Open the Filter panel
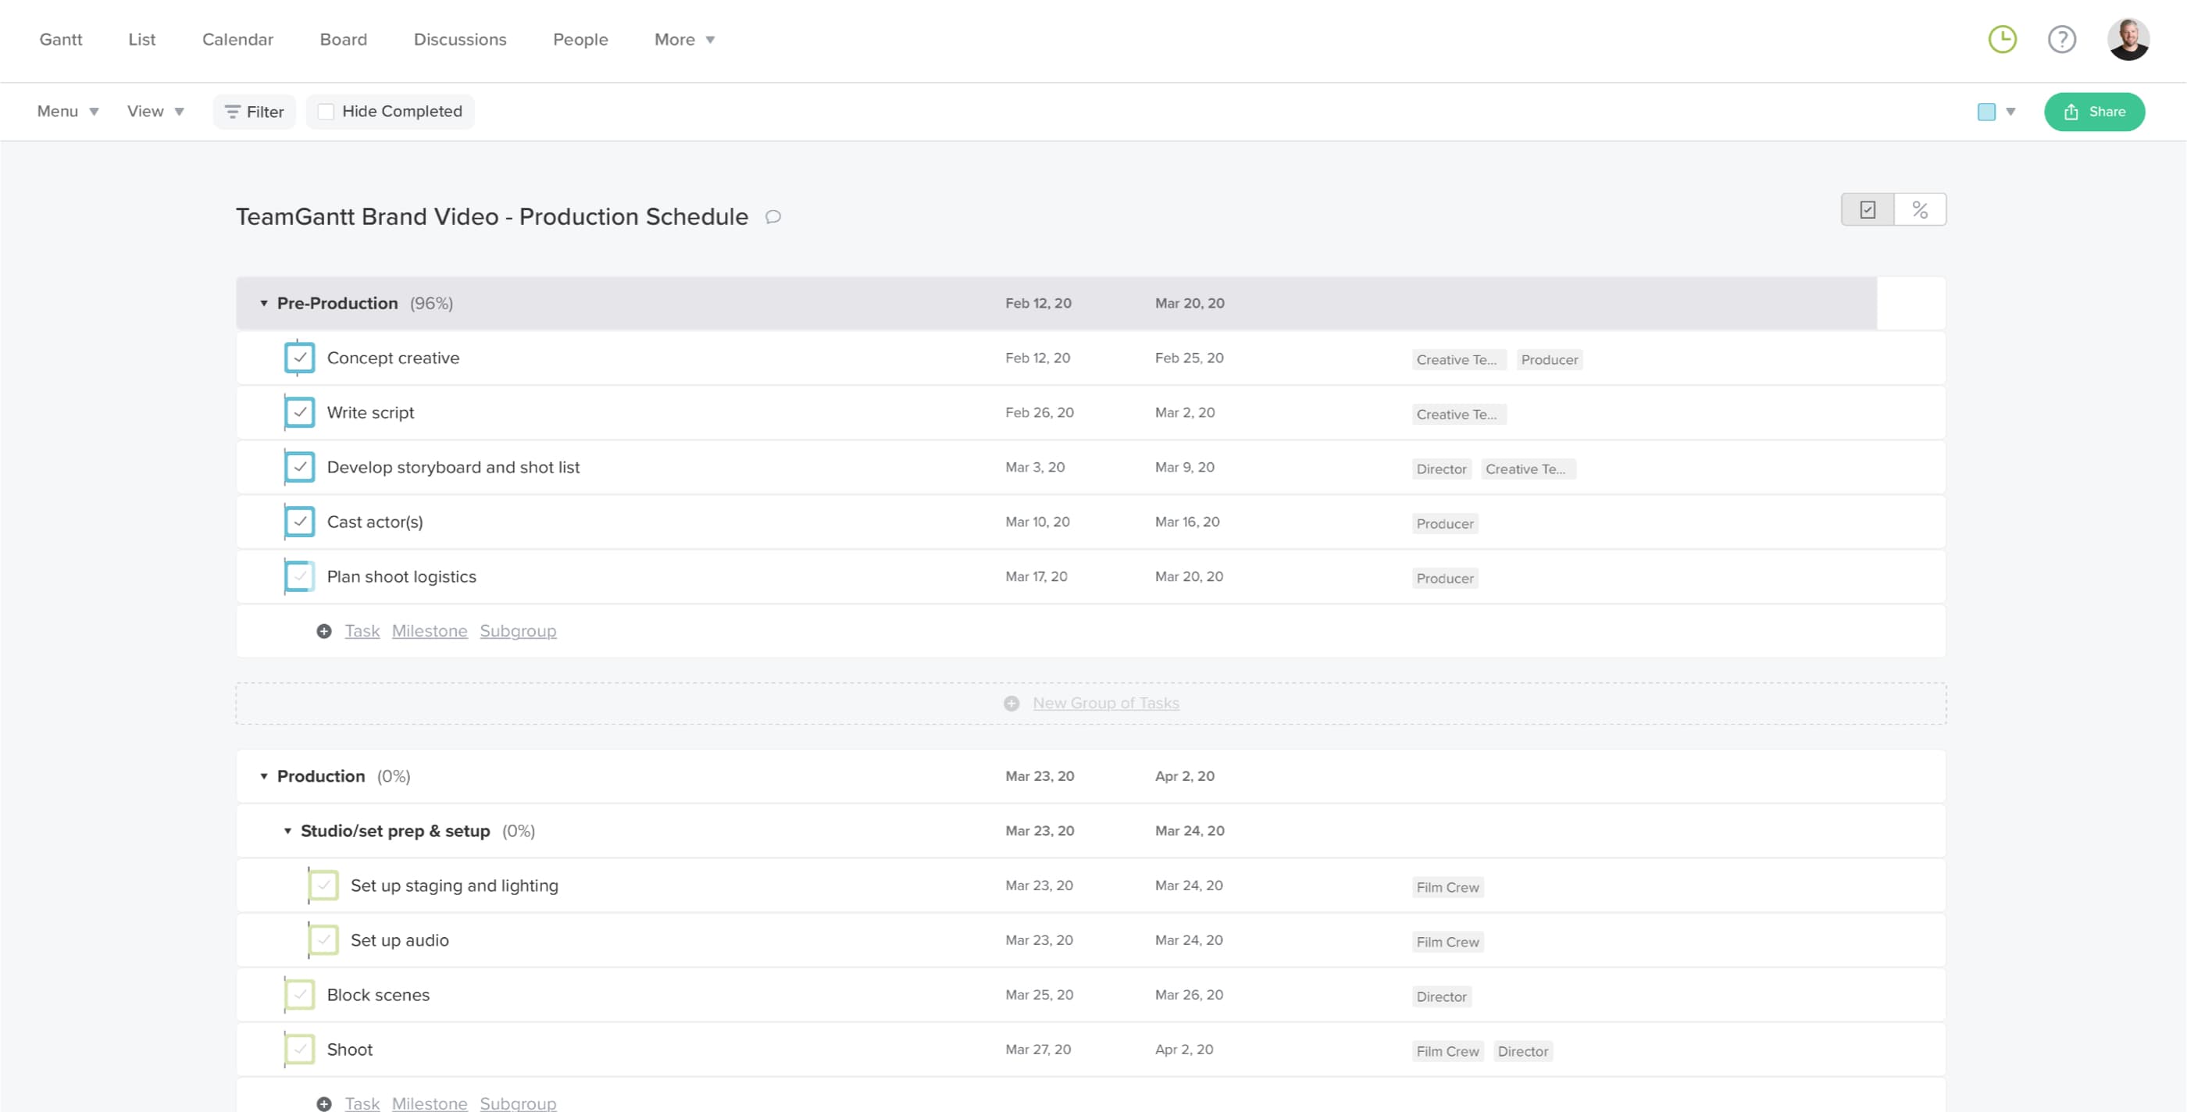 click(x=254, y=111)
